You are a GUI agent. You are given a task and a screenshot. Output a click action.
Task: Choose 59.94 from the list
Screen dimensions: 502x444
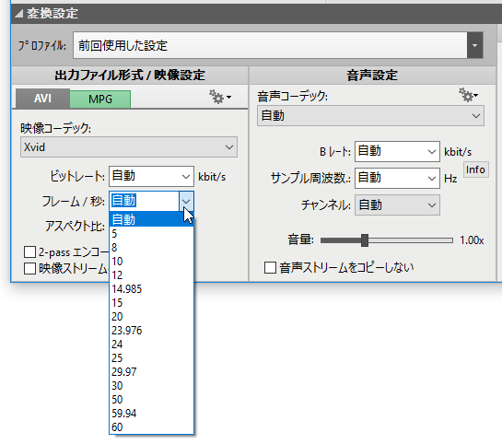pos(151,414)
